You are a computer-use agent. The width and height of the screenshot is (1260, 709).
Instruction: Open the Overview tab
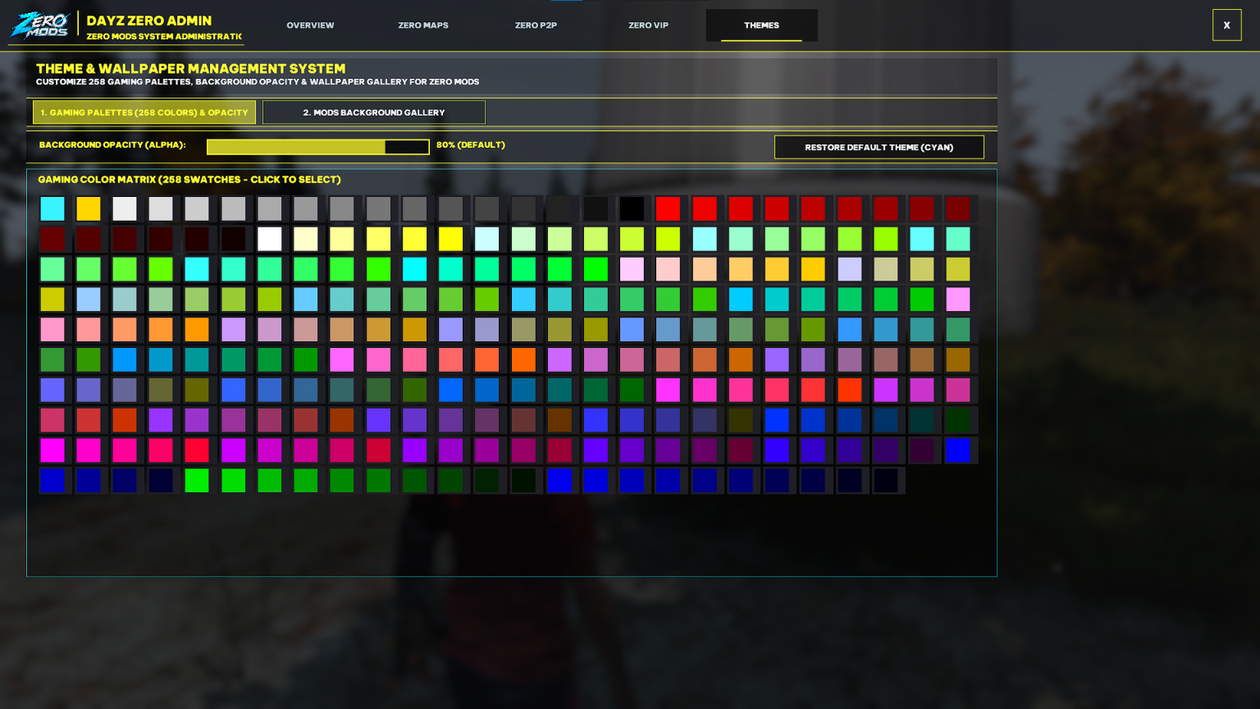[310, 25]
